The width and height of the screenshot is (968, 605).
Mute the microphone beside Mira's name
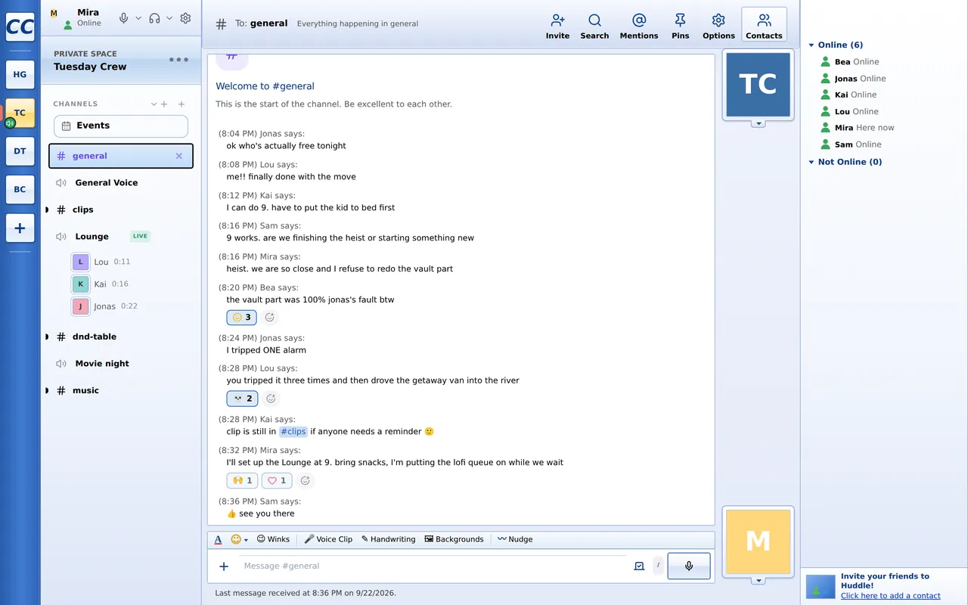coord(124,18)
